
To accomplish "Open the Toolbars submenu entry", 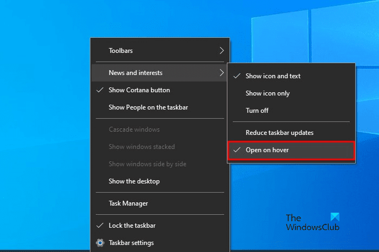I will coord(160,51).
